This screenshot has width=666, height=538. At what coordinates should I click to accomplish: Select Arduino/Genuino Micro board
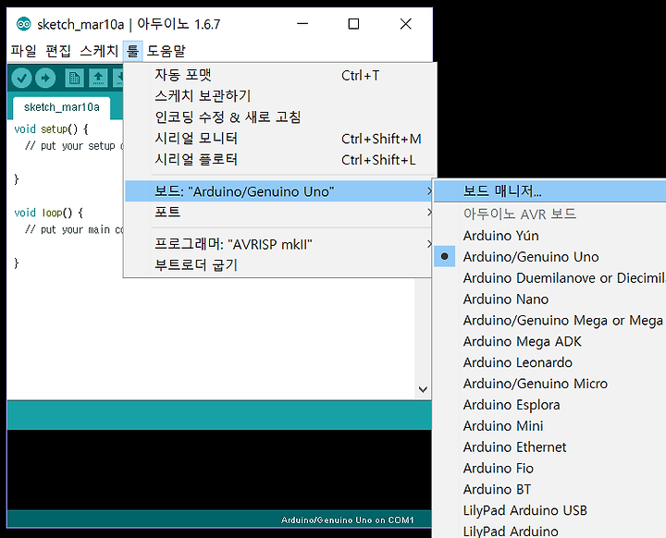(x=550, y=384)
